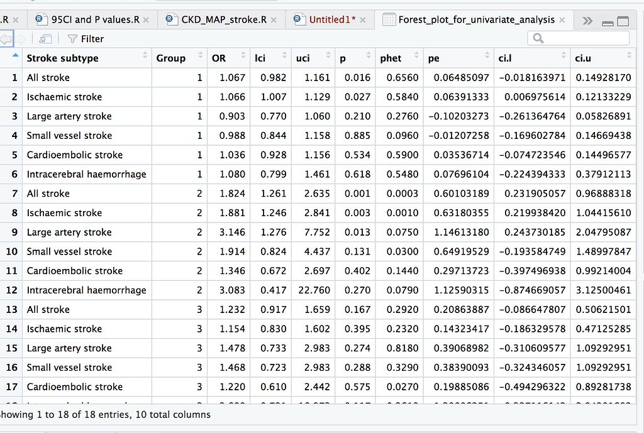This screenshot has width=644, height=433.
Task: Close the Forest_plot_for_univariate_analysis tab
Action: [x=562, y=19]
